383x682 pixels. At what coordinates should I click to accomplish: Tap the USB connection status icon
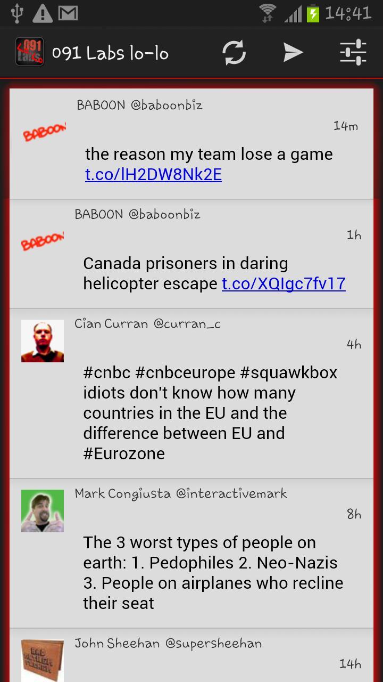coord(17,13)
